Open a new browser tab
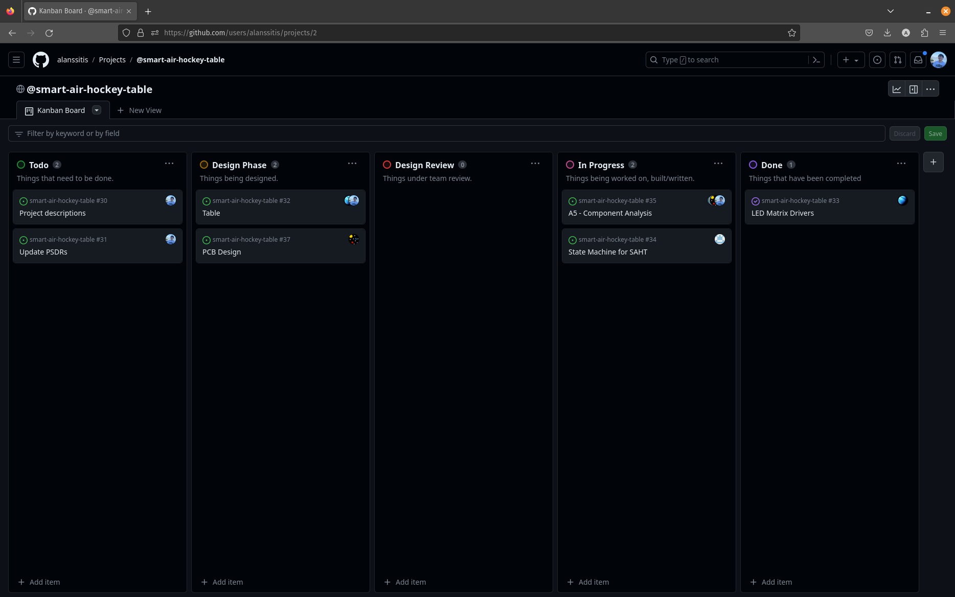The width and height of the screenshot is (955, 597). click(148, 11)
